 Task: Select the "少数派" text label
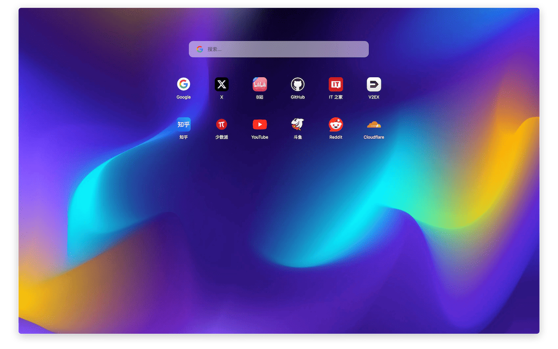pyautogui.click(x=221, y=137)
